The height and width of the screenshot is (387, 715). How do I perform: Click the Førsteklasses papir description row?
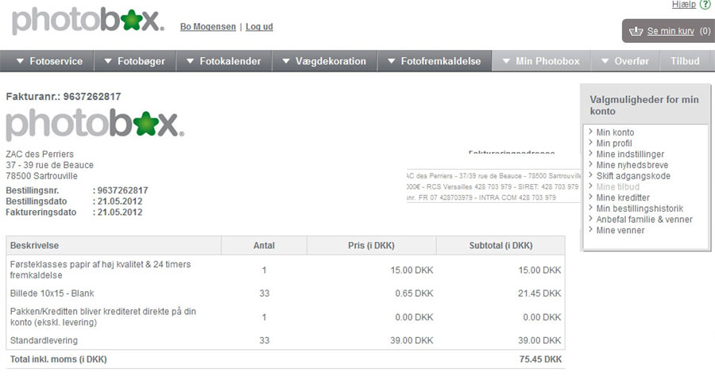pos(100,270)
